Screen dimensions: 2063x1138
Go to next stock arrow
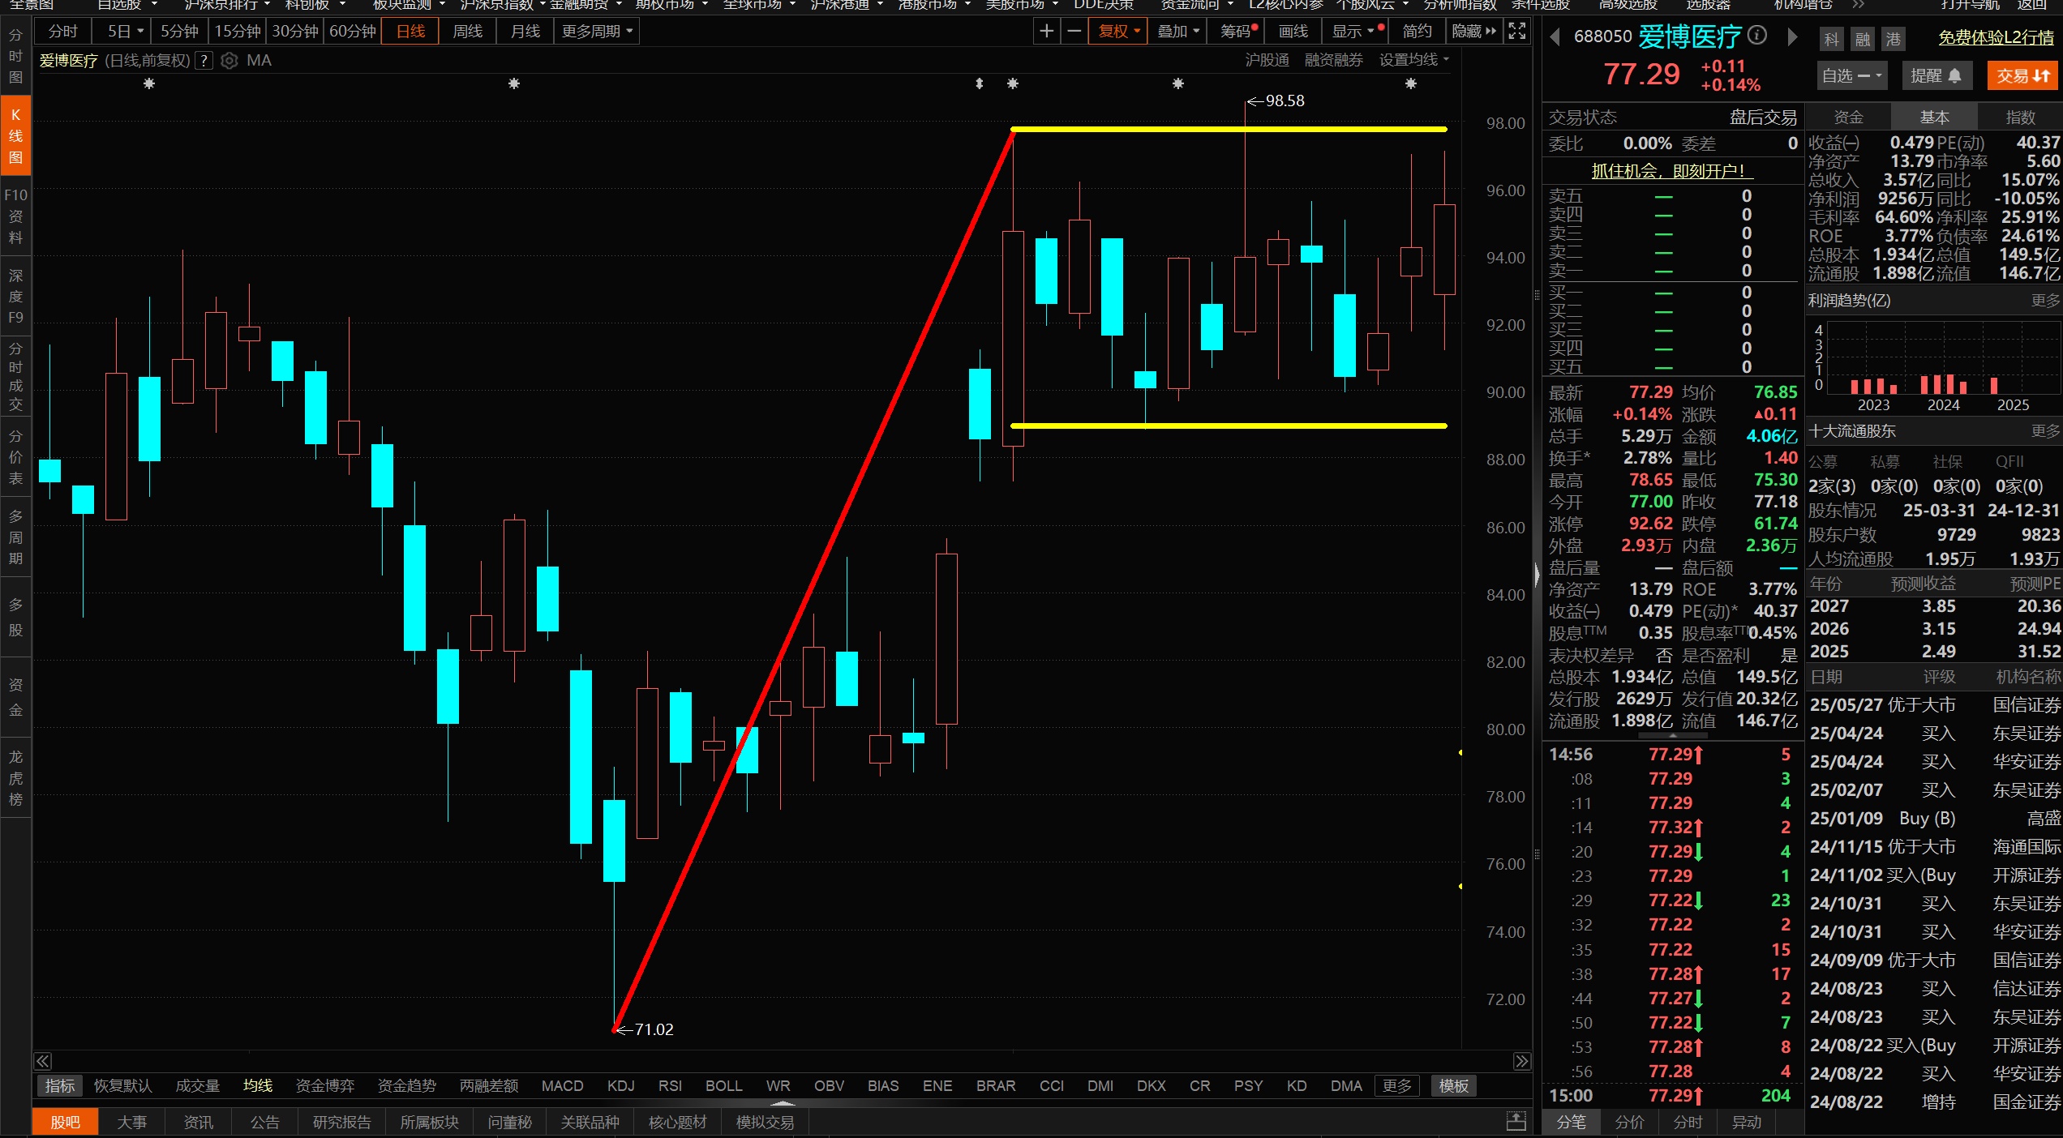click(x=1791, y=37)
